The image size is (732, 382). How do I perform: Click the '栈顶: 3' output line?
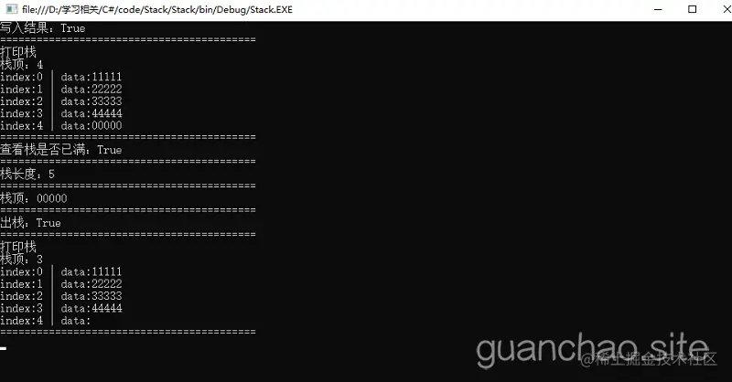[21, 260]
